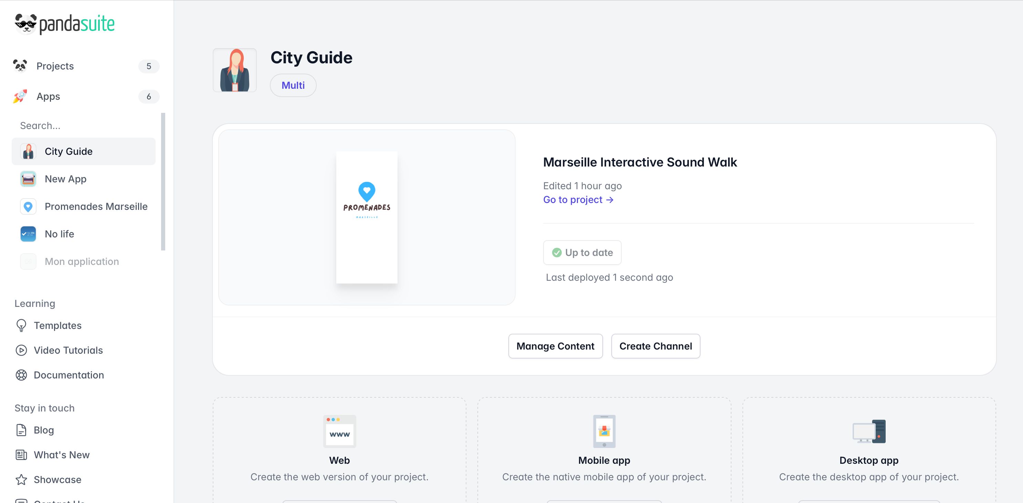Click the Web channel www icon
Image resolution: width=1023 pixels, height=503 pixels.
click(x=339, y=431)
